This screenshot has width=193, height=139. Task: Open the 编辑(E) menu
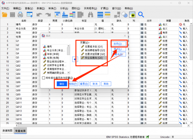tap(17, 8)
